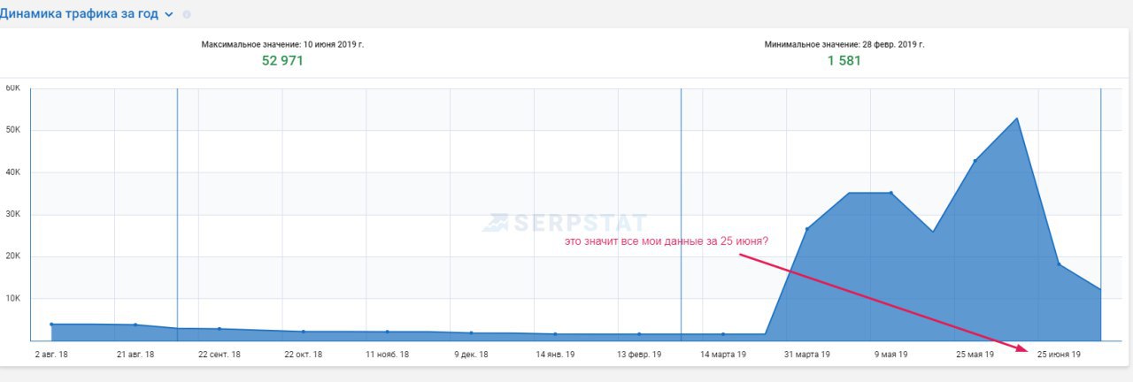Click y-axis label 20K
The width and height of the screenshot is (1133, 382).
(13, 256)
